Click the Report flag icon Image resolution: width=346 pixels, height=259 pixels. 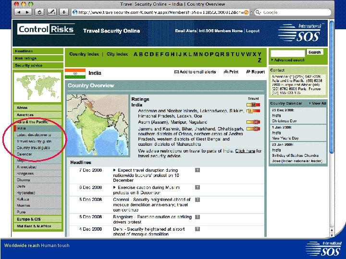click(x=248, y=72)
